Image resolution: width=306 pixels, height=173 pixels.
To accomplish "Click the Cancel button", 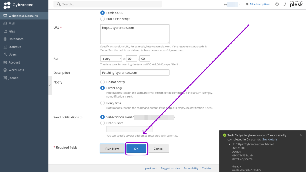I will (158, 149).
